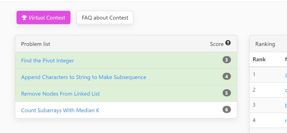The image size is (287, 133).
Task: Select the rank 2 row
Action: pos(268,90)
